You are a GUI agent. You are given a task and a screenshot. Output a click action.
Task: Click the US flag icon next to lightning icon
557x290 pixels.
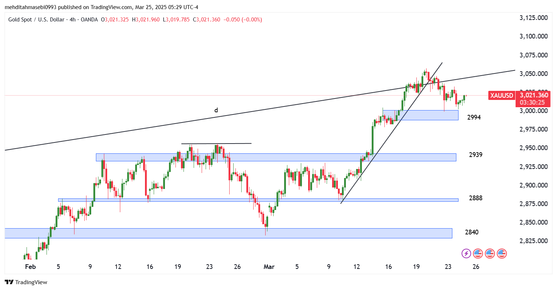tap(478, 253)
